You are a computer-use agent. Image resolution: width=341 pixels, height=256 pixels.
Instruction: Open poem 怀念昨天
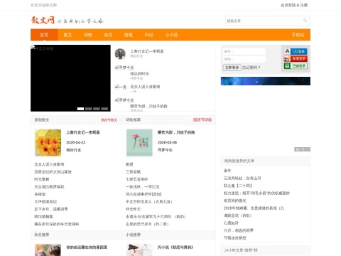pos(133,209)
